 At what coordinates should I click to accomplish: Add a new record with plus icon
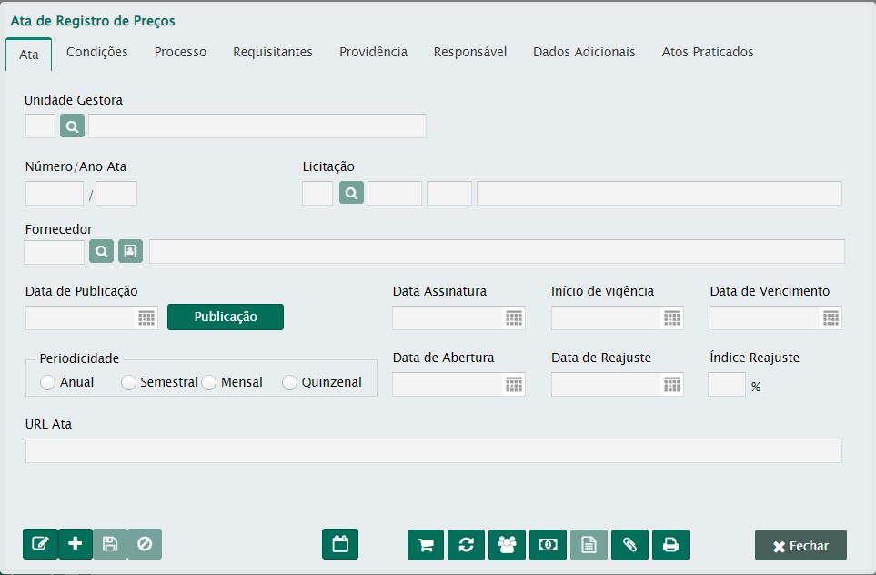76,544
